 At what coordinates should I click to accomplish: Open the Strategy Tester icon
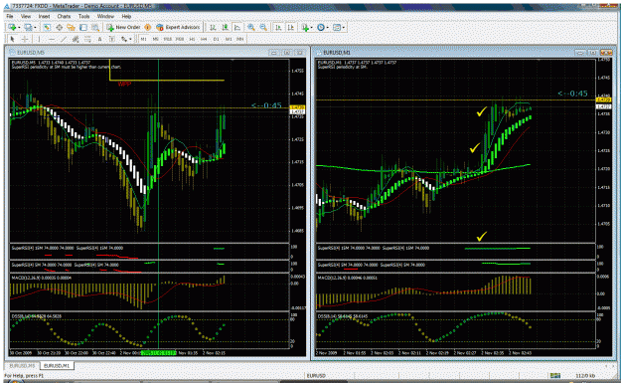[95, 27]
